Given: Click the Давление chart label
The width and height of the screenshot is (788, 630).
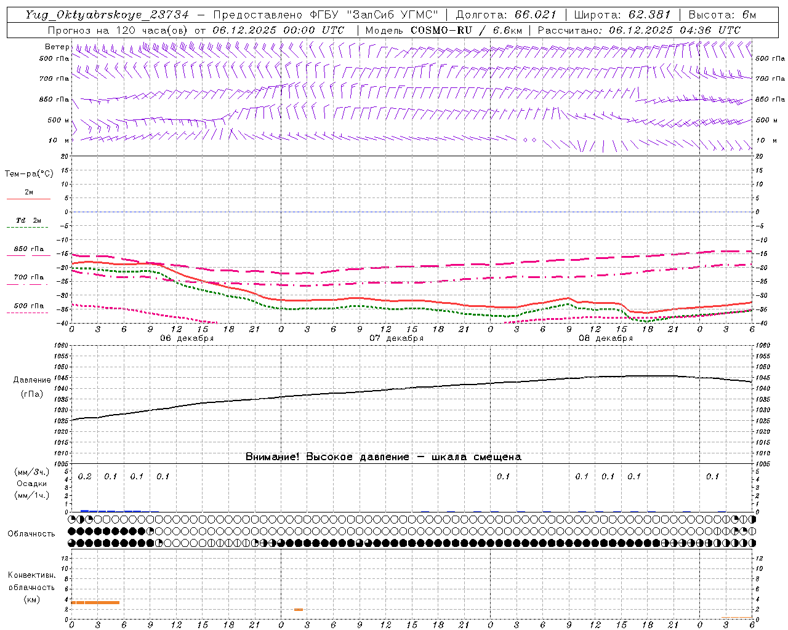Looking at the screenshot, I should click(31, 380).
